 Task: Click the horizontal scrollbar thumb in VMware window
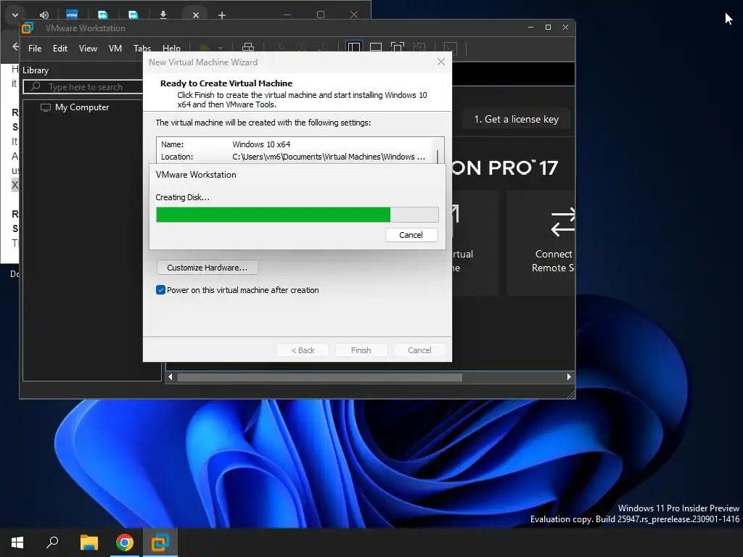pos(319,377)
